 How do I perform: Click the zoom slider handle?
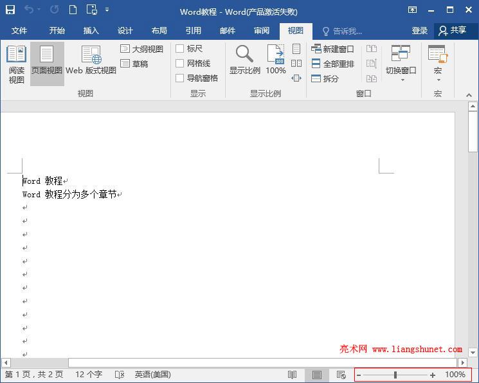395,375
